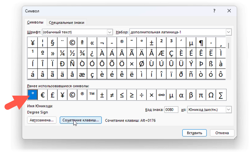Image resolution: width=251 pixels, height=152 pixels.
Task: Click the Degree Sign Unicode name text
Action: (37, 112)
